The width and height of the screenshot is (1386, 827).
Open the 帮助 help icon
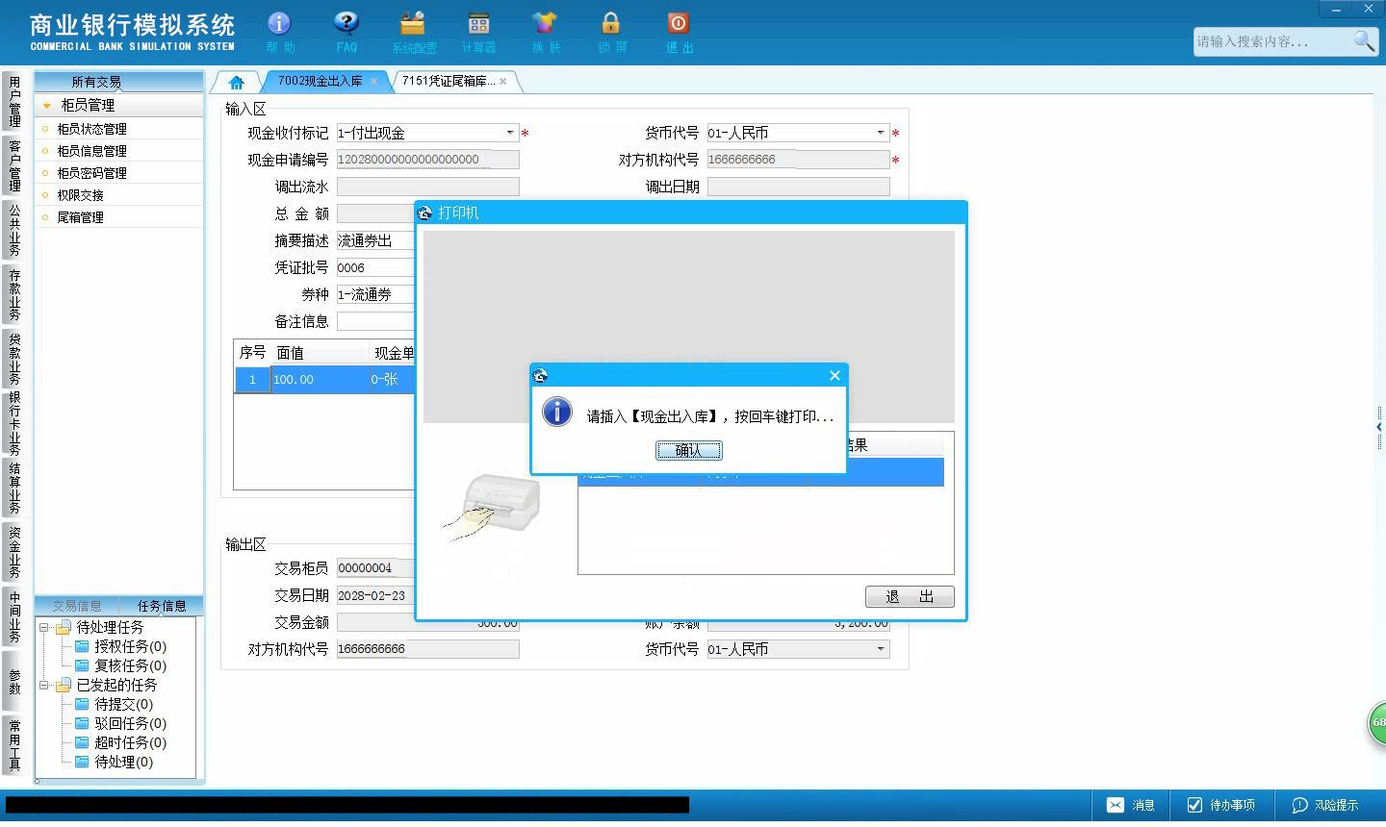coord(279,23)
